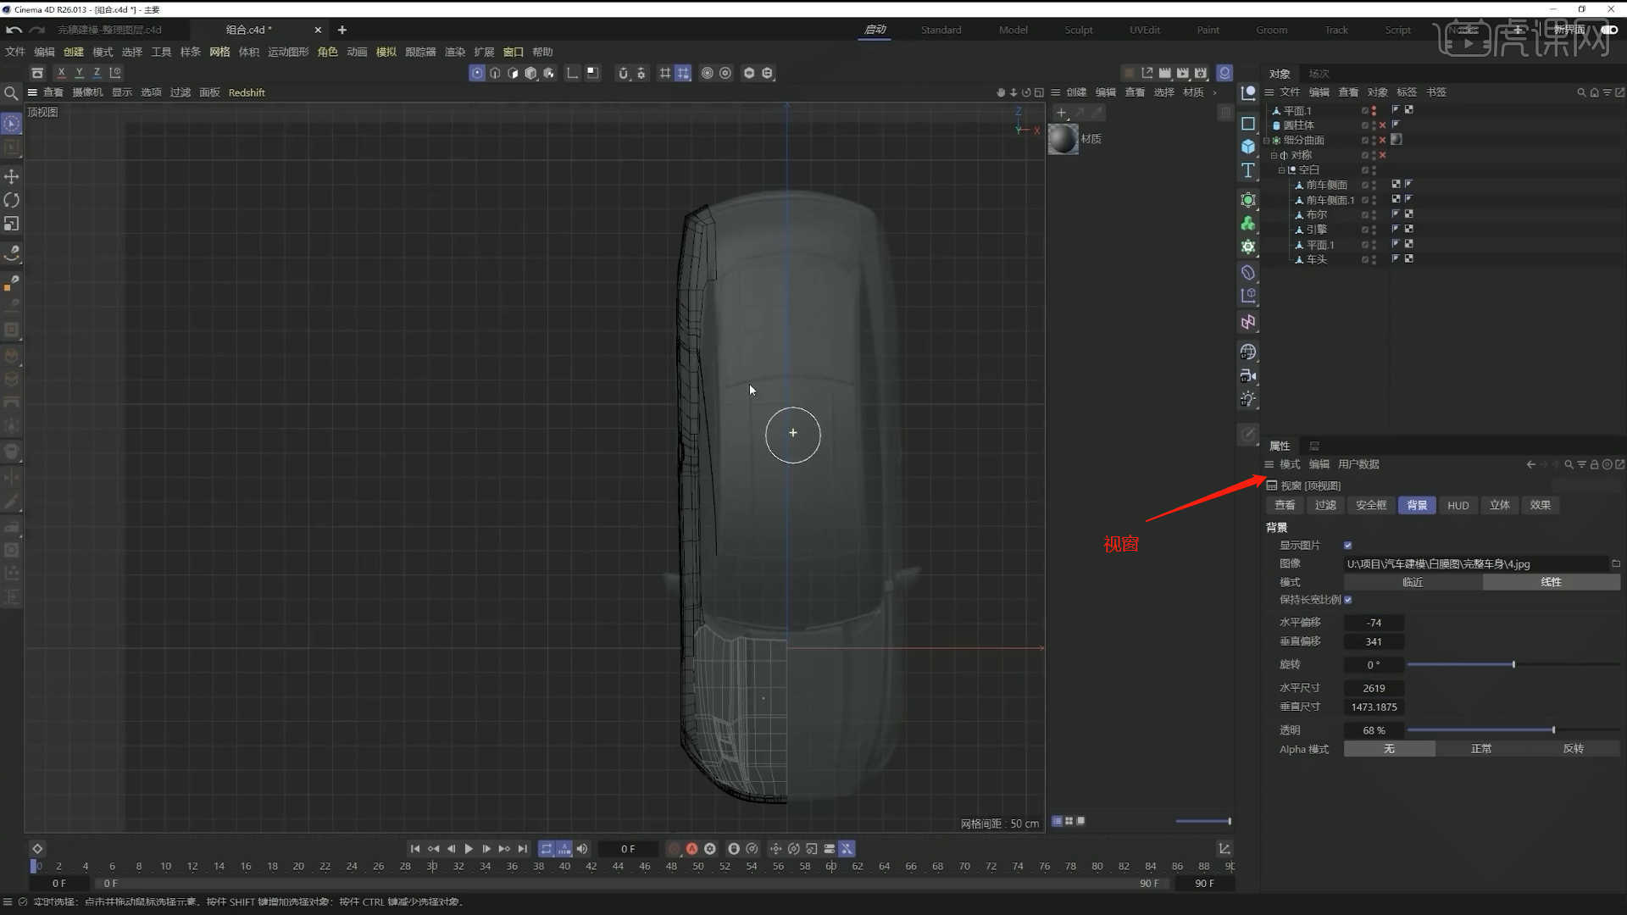Screen dimensions: 1627x915
Task: Select the 临近 interpolation mode button
Action: pyautogui.click(x=1413, y=582)
